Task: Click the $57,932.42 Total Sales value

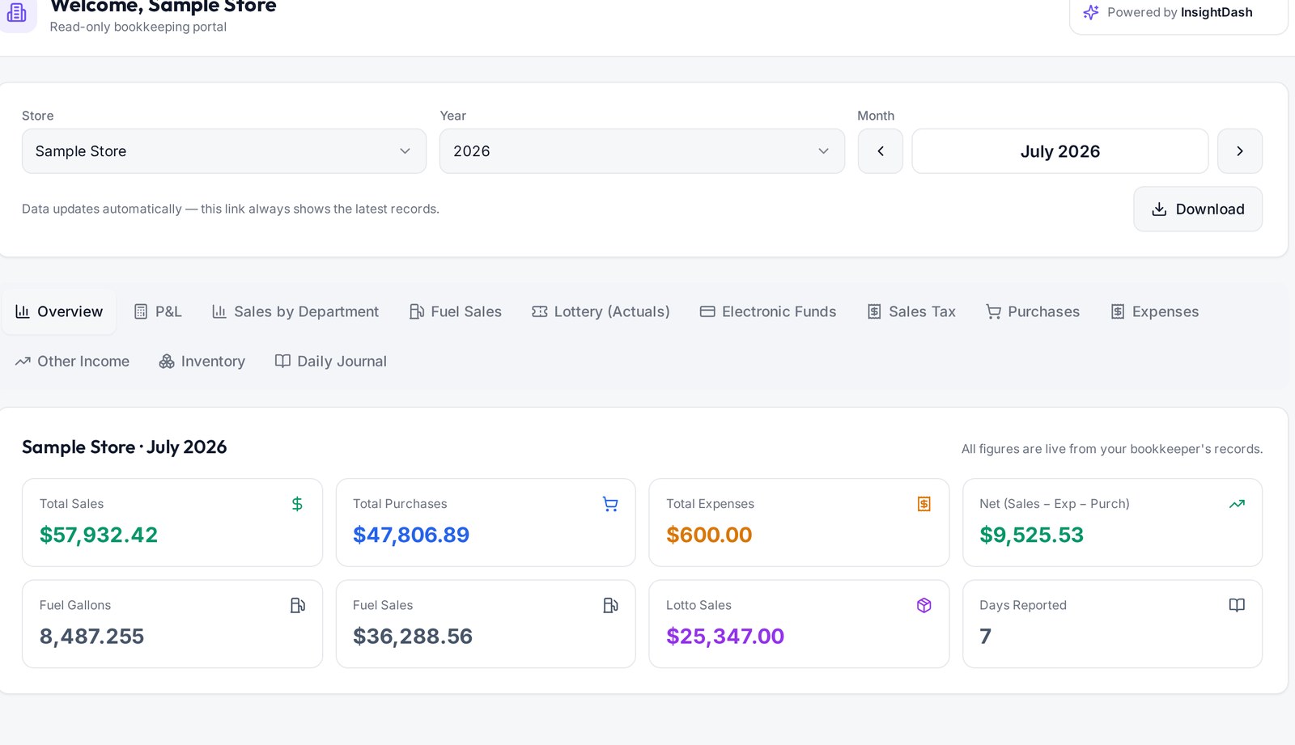Action: pyautogui.click(x=99, y=535)
